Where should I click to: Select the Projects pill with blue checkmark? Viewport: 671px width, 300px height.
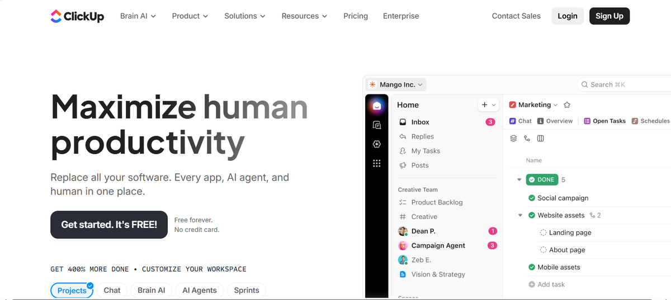(72, 291)
